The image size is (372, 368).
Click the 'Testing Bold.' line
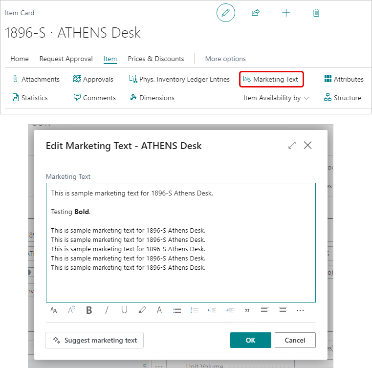coord(71,212)
